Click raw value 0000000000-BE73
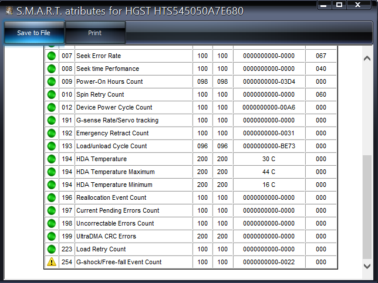This screenshot has height=283, width=378. tap(269, 146)
